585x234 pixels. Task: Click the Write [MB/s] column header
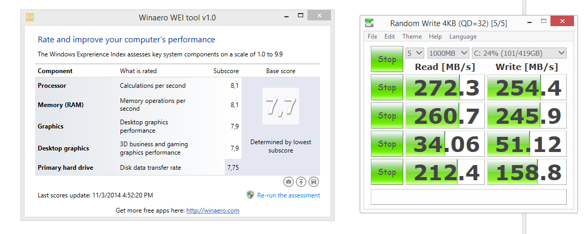tap(527, 67)
